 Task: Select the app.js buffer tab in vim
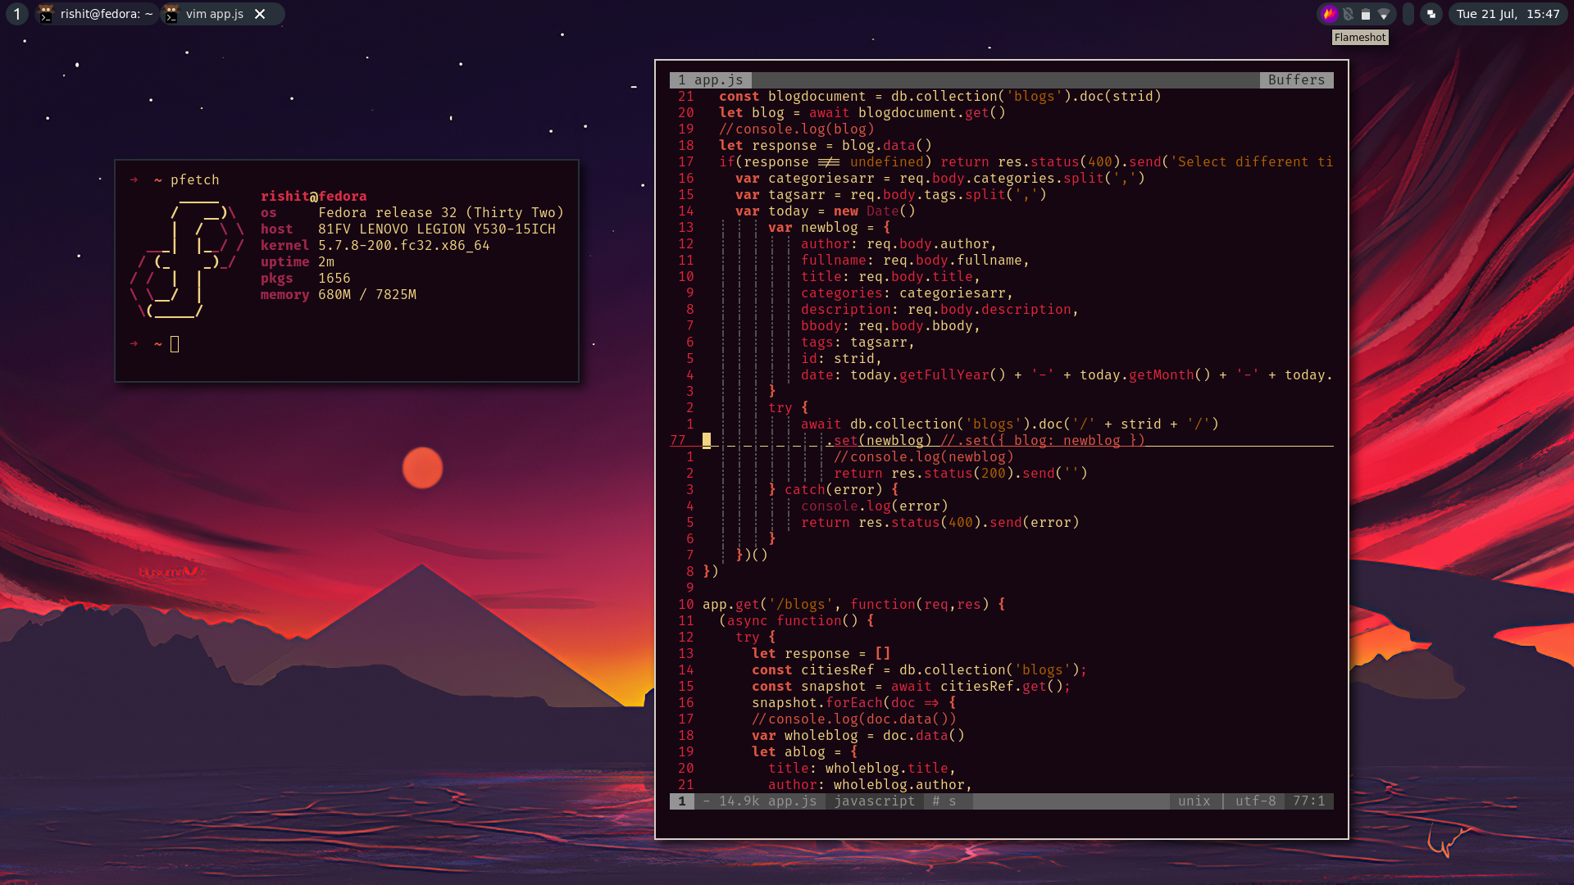(x=711, y=79)
